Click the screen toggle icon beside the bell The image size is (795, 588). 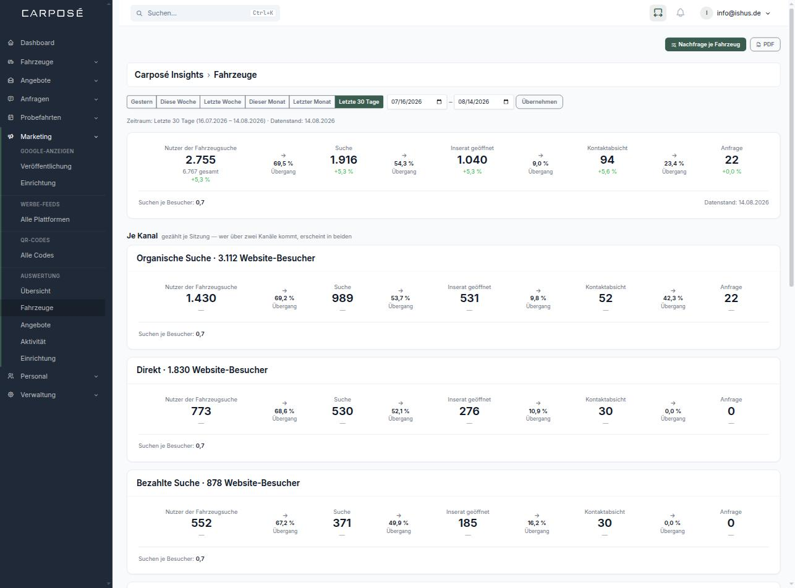(x=658, y=13)
